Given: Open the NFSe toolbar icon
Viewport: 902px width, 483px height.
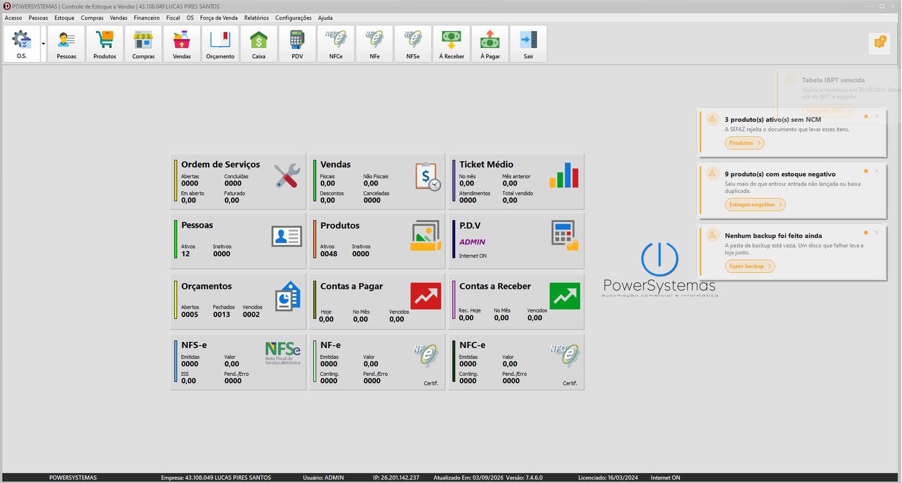Looking at the screenshot, I should [x=413, y=43].
